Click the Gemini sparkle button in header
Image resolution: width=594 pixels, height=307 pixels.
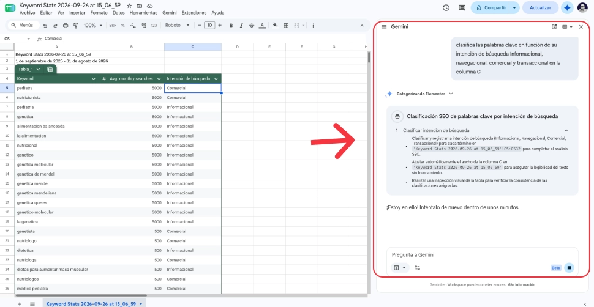point(567,7)
